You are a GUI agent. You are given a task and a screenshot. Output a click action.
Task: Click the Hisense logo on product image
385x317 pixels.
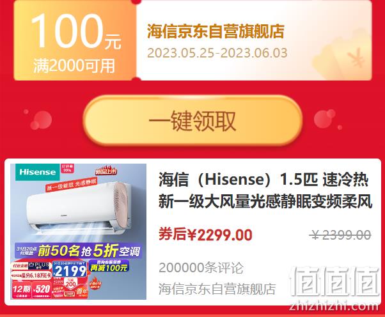coord(38,172)
